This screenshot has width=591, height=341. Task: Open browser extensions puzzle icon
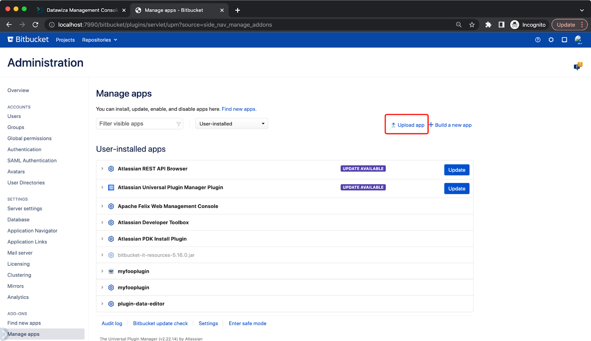pos(488,25)
